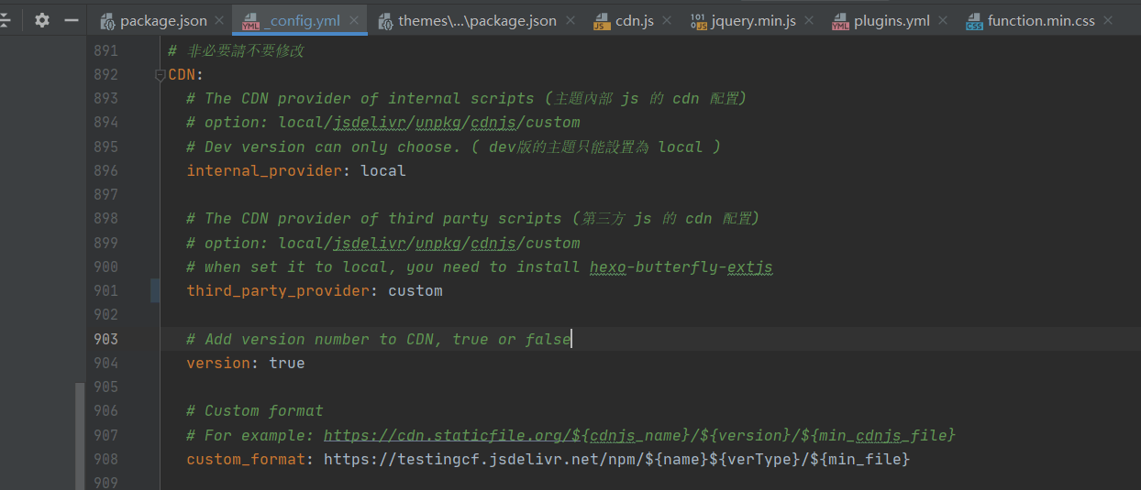Viewport: 1141px width, 490px height.
Task: Hide the project tool window
Action: (x=71, y=20)
